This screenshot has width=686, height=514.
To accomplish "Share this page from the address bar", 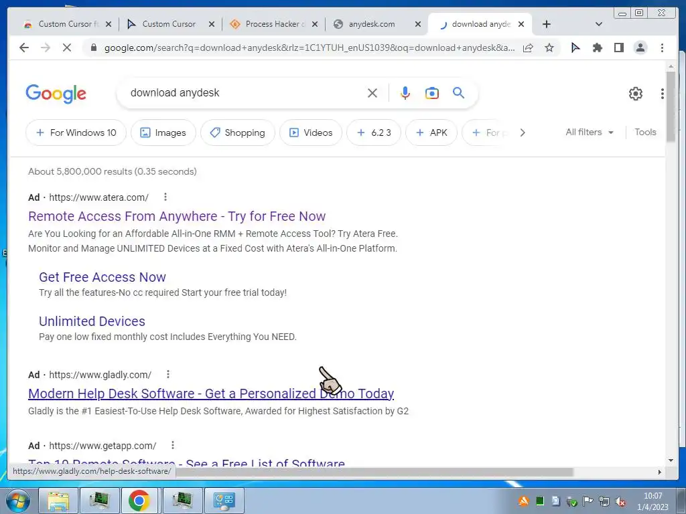I will [x=528, y=48].
